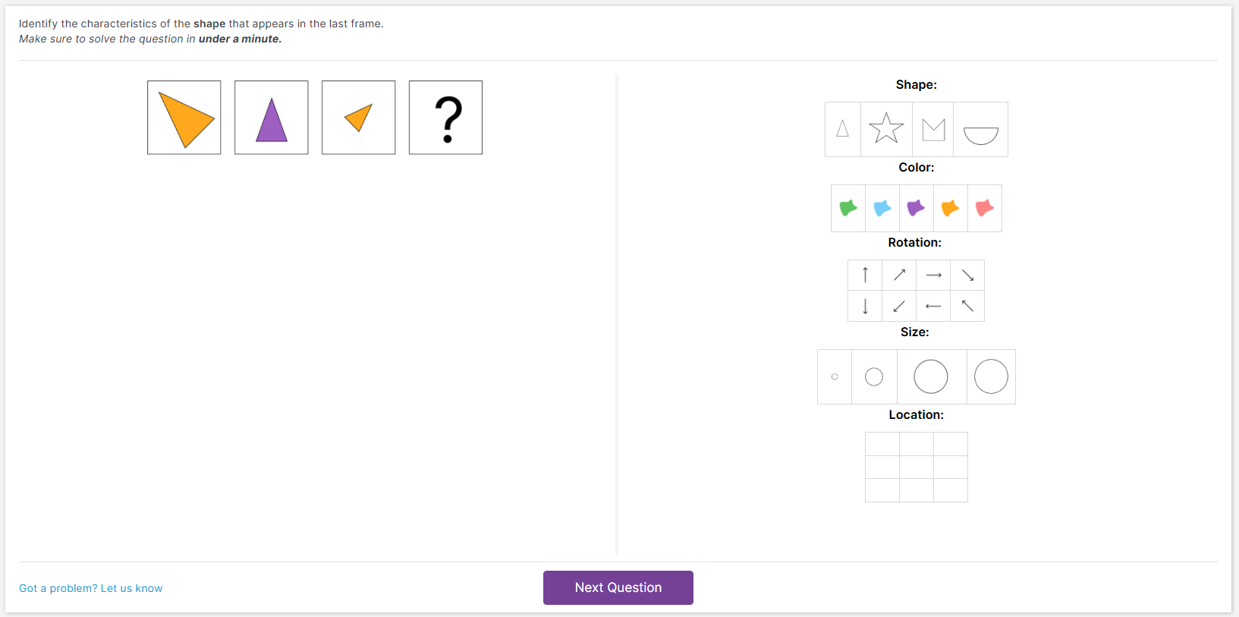Choose the purple color swatch
1239x617 pixels.
point(917,208)
